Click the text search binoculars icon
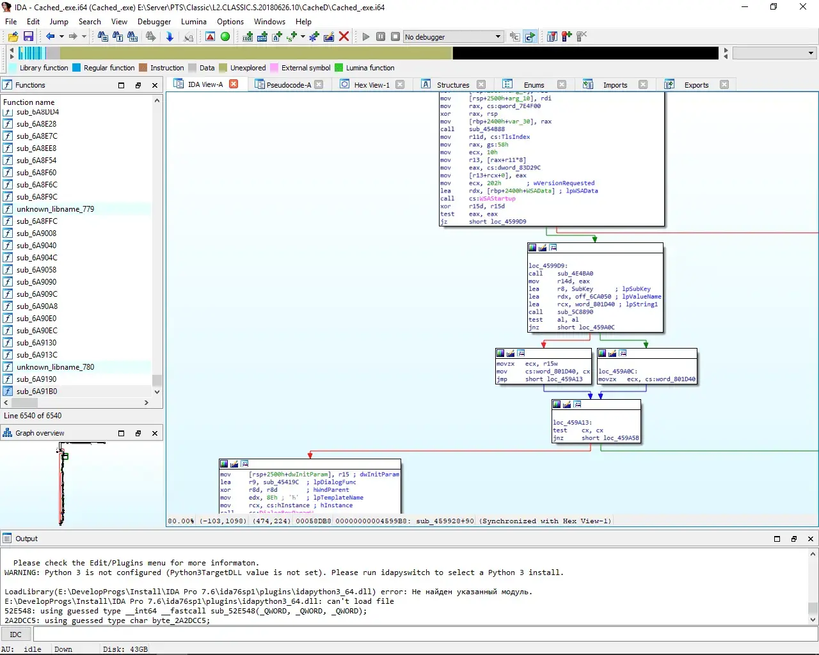This screenshot has width=819, height=655. [x=118, y=37]
